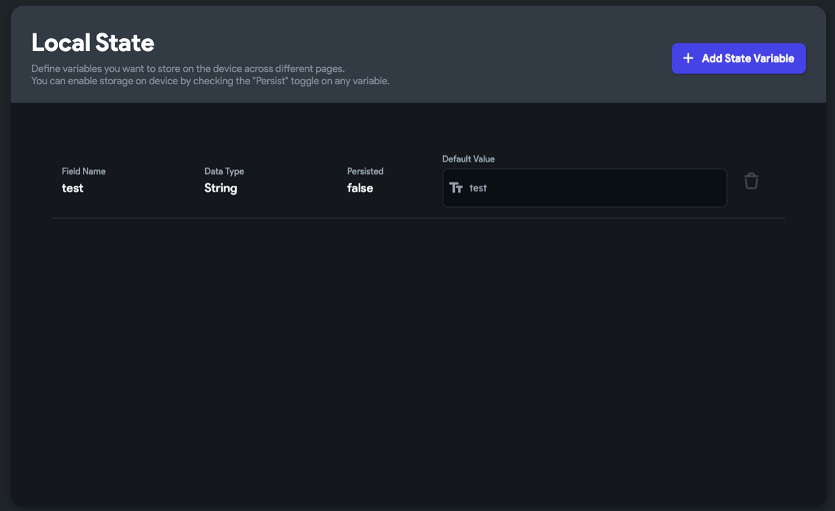
Task: Click the 'String' data type value
Action: (x=221, y=188)
